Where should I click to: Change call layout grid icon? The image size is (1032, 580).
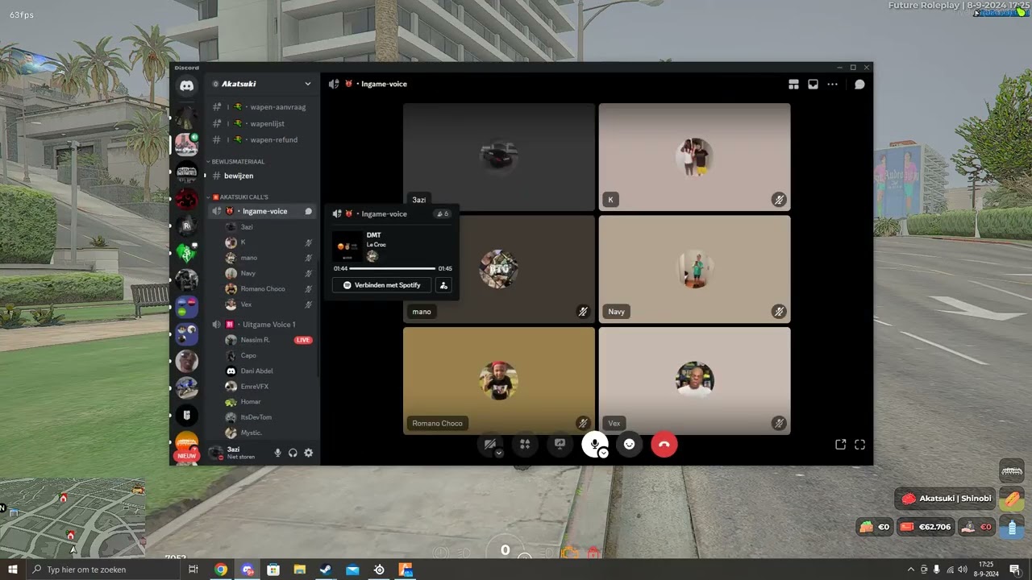(x=793, y=84)
